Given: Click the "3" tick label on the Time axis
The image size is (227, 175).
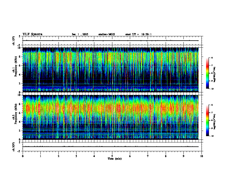Looking at the screenshot, I should click(76, 156).
